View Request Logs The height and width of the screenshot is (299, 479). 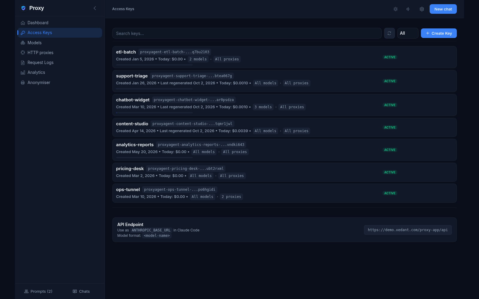point(60,62)
